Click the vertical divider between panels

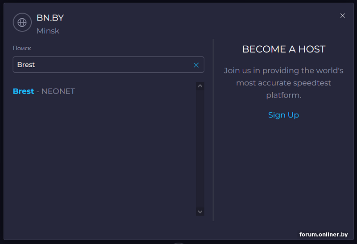coord(213,130)
